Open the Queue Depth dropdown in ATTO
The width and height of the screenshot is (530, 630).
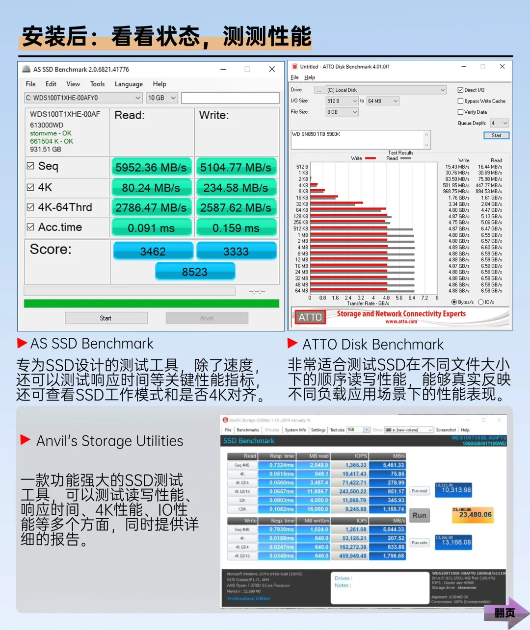click(x=500, y=123)
